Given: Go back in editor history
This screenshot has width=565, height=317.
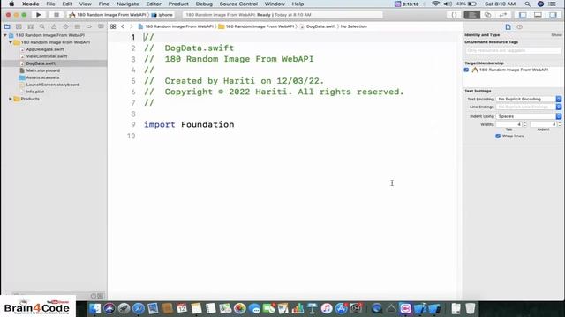Looking at the screenshot, I should pyautogui.click(x=123, y=26).
